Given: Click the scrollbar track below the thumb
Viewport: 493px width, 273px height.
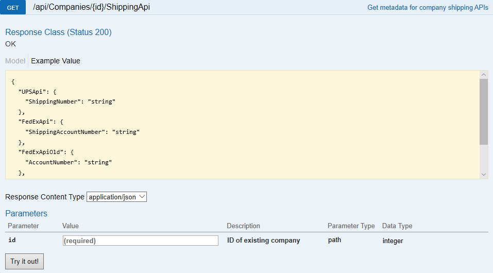Looking at the screenshot, I should pyautogui.click(x=484, y=158).
